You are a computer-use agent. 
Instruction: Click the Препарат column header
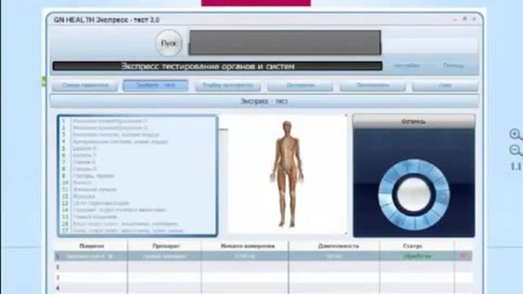166,246
